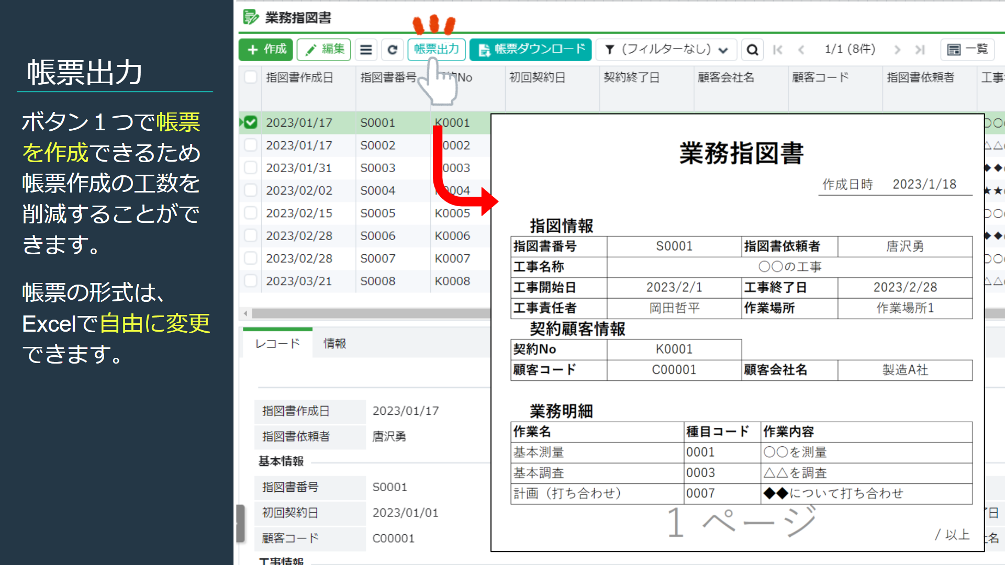Go to previous page arrow
Viewport: 1005px width, 565px height.
click(x=801, y=50)
